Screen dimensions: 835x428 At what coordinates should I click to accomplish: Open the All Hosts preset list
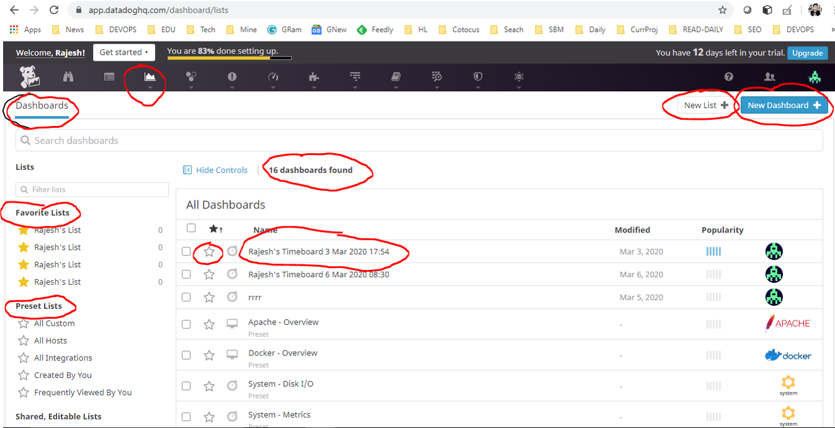point(50,341)
